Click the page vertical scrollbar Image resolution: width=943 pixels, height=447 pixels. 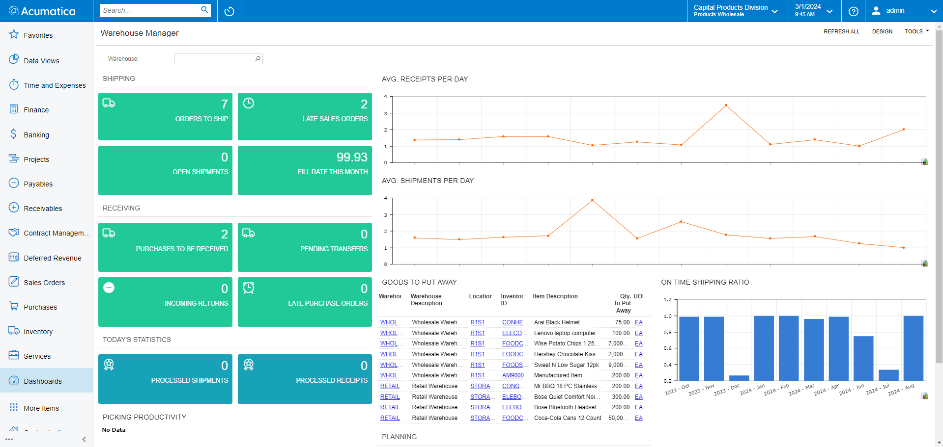click(939, 196)
